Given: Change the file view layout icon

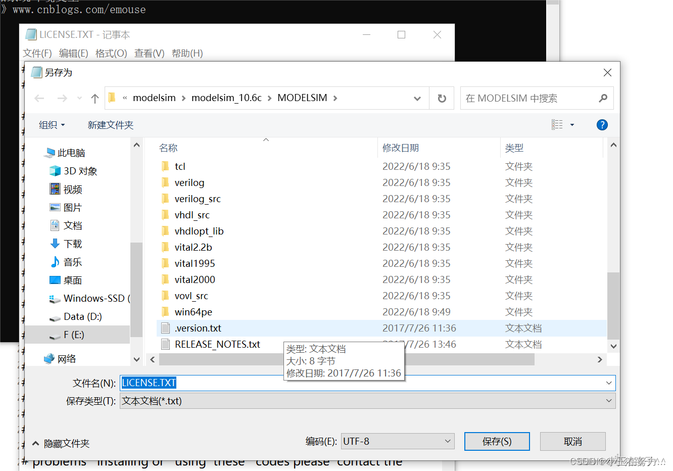Looking at the screenshot, I should (x=557, y=125).
